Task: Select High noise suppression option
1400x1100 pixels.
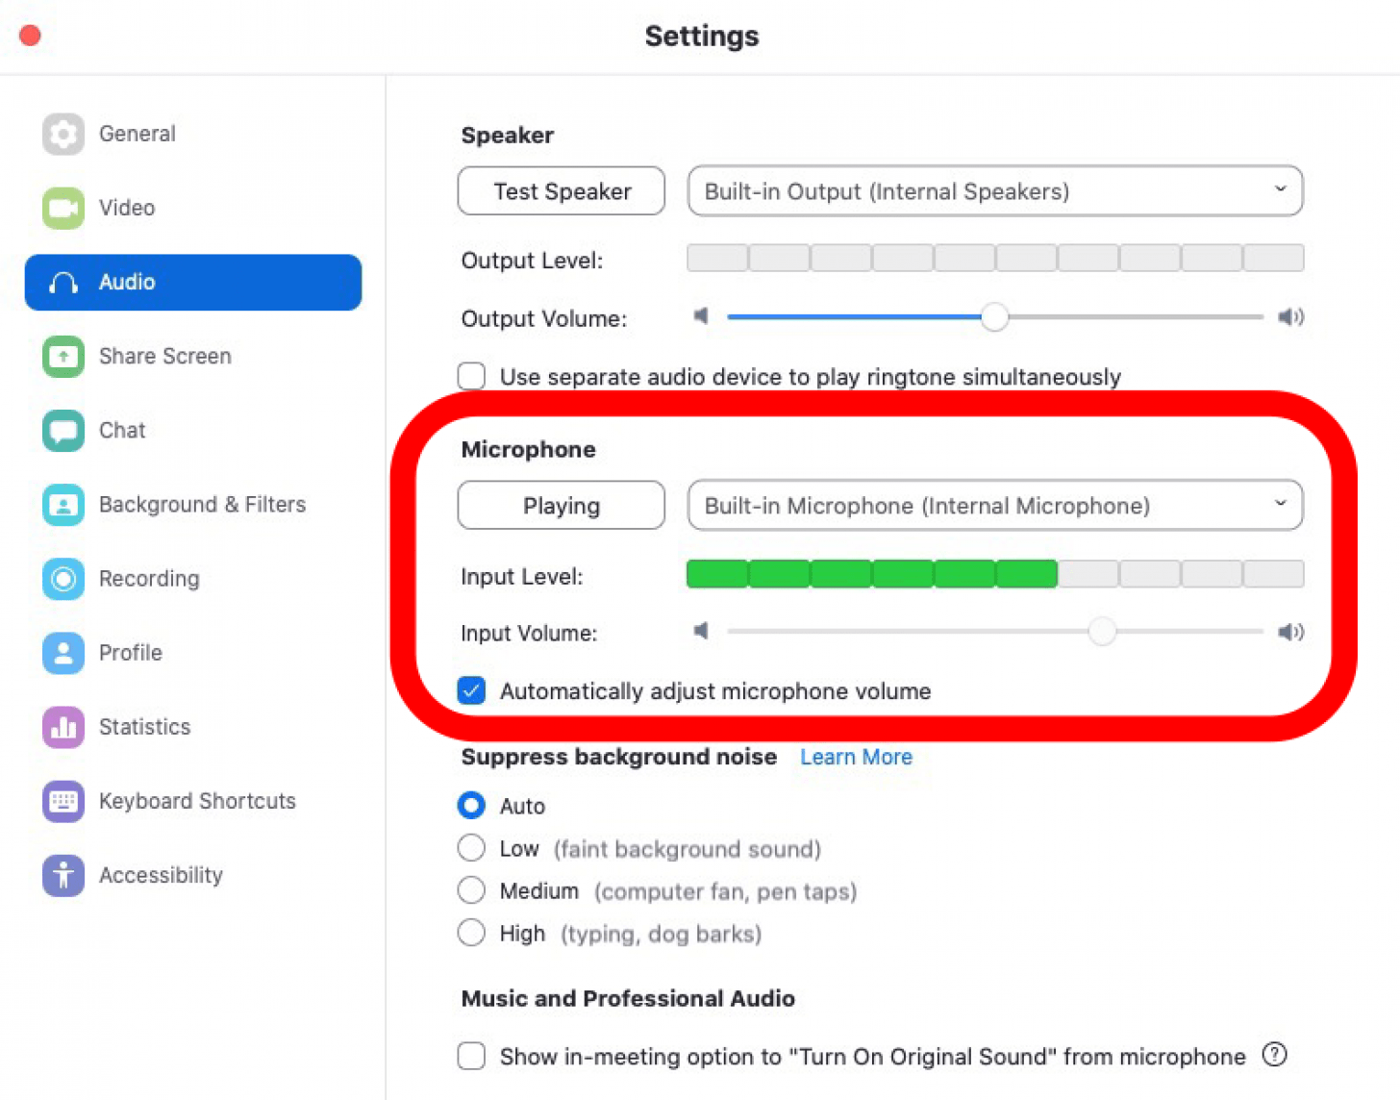Action: click(x=471, y=933)
